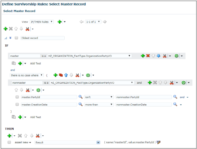Open the 1-1 of 1 page selector

click(x=93, y=22)
